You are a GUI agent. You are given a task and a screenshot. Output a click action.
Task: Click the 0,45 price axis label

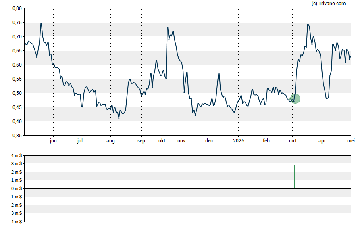coord(17,107)
